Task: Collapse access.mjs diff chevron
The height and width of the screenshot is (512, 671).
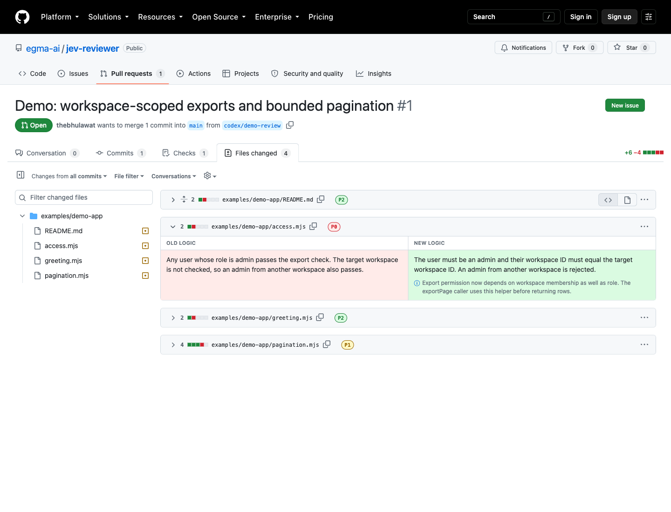Action: [173, 227]
